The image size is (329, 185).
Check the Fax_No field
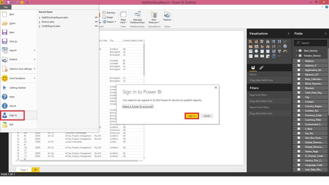[x=299, y=133]
